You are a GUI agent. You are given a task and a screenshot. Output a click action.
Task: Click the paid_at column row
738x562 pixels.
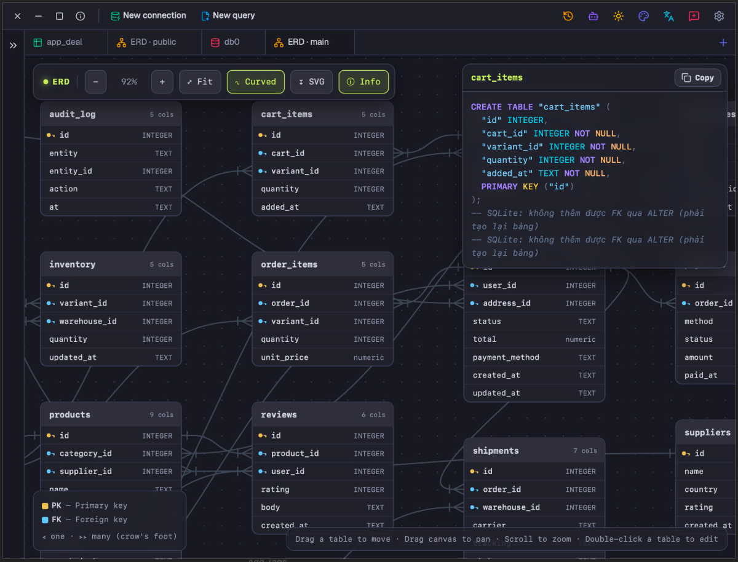(707, 375)
